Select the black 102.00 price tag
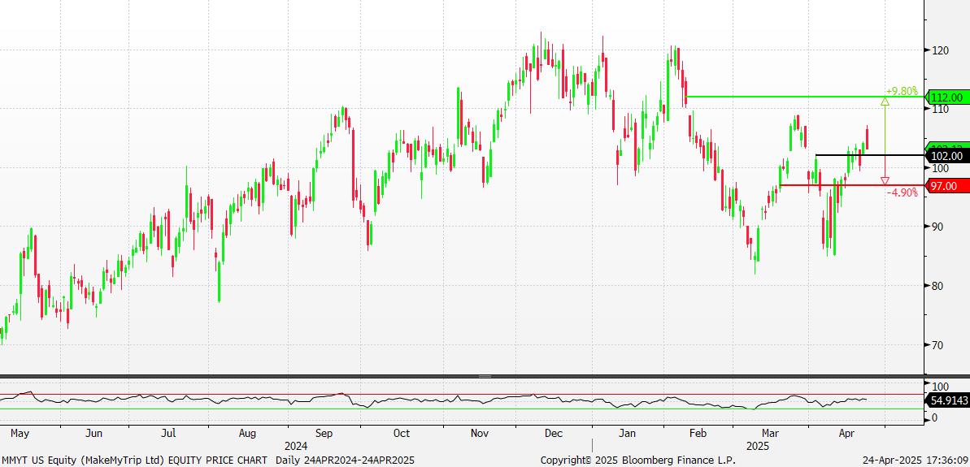 click(x=947, y=156)
